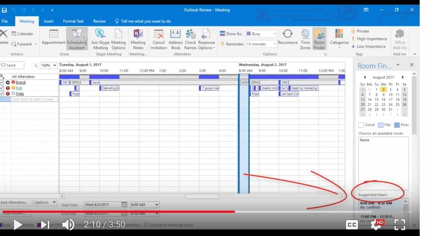Viewport: 431px width, 236px height.
Task: Save the meeting using quick access icon
Action: tap(4, 10)
